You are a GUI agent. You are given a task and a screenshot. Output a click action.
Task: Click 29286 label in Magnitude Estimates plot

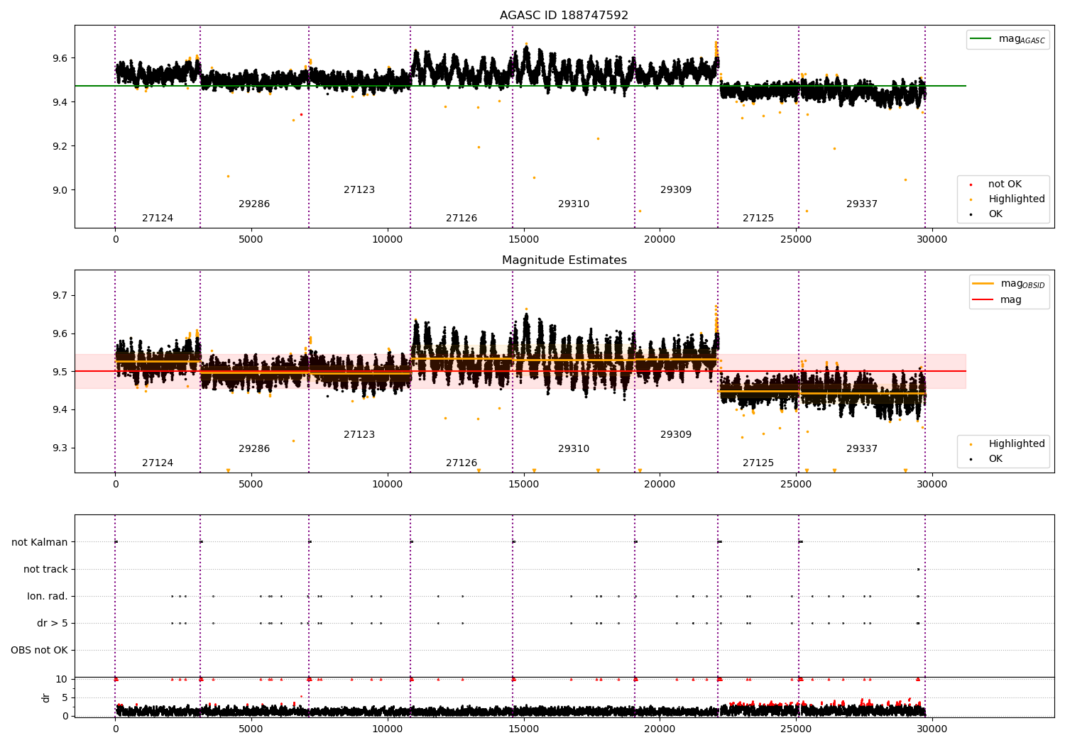pos(254,448)
